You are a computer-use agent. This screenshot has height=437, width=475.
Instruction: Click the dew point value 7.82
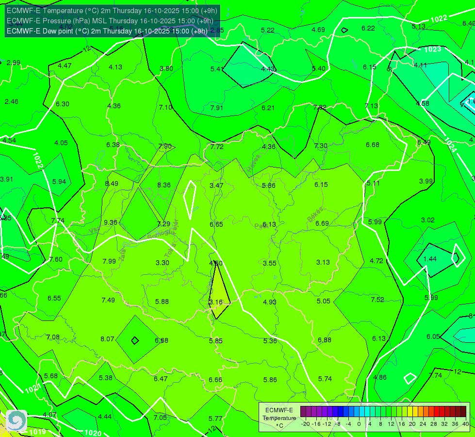320,107
